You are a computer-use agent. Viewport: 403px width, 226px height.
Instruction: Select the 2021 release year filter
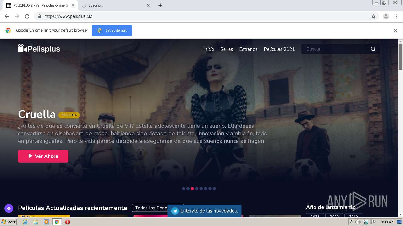(315, 216)
